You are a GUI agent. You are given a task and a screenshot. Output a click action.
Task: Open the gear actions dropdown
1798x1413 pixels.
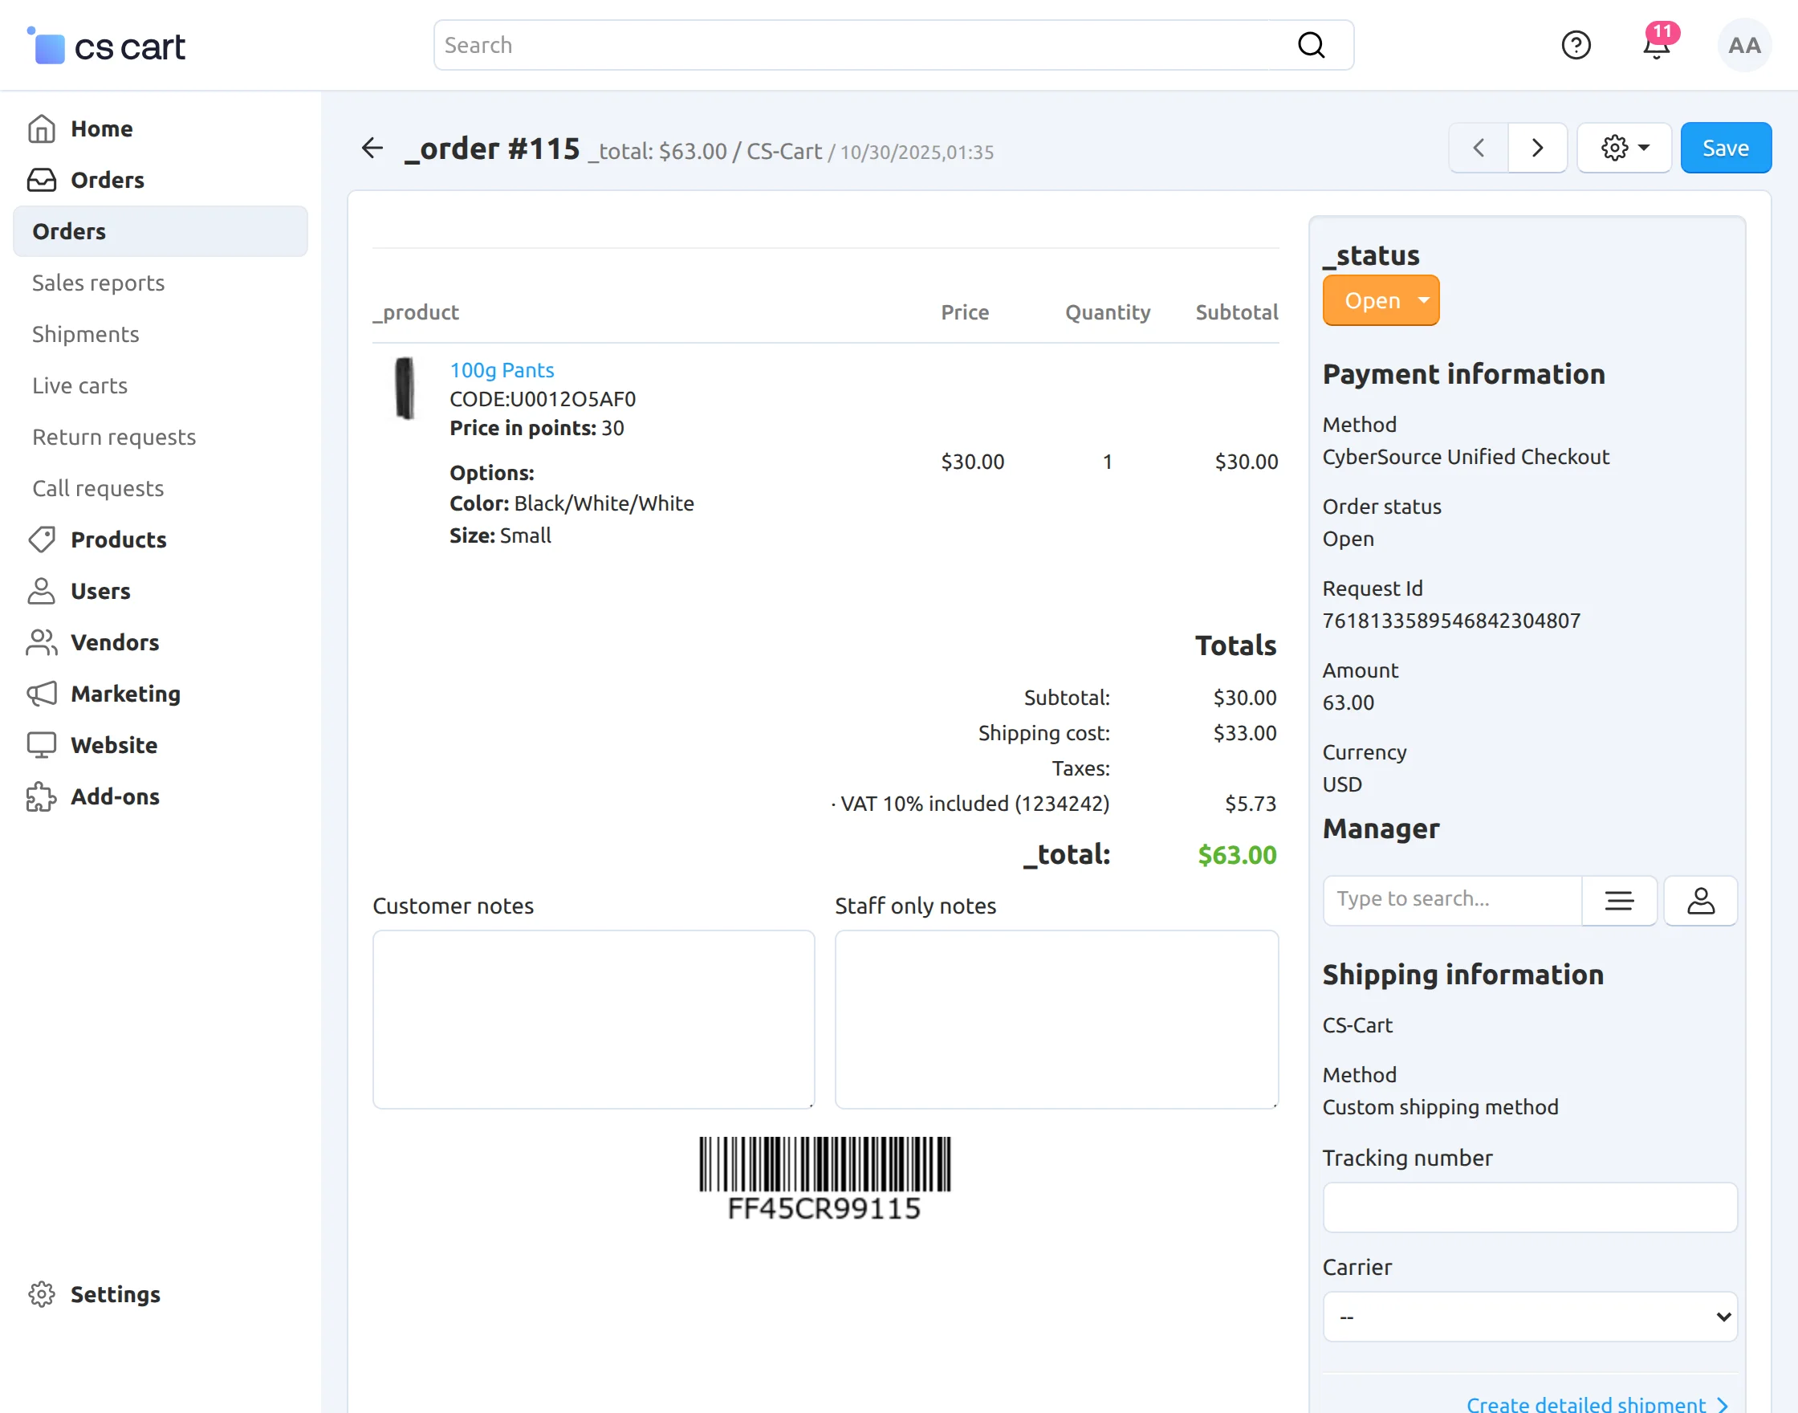[x=1625, y=148]
